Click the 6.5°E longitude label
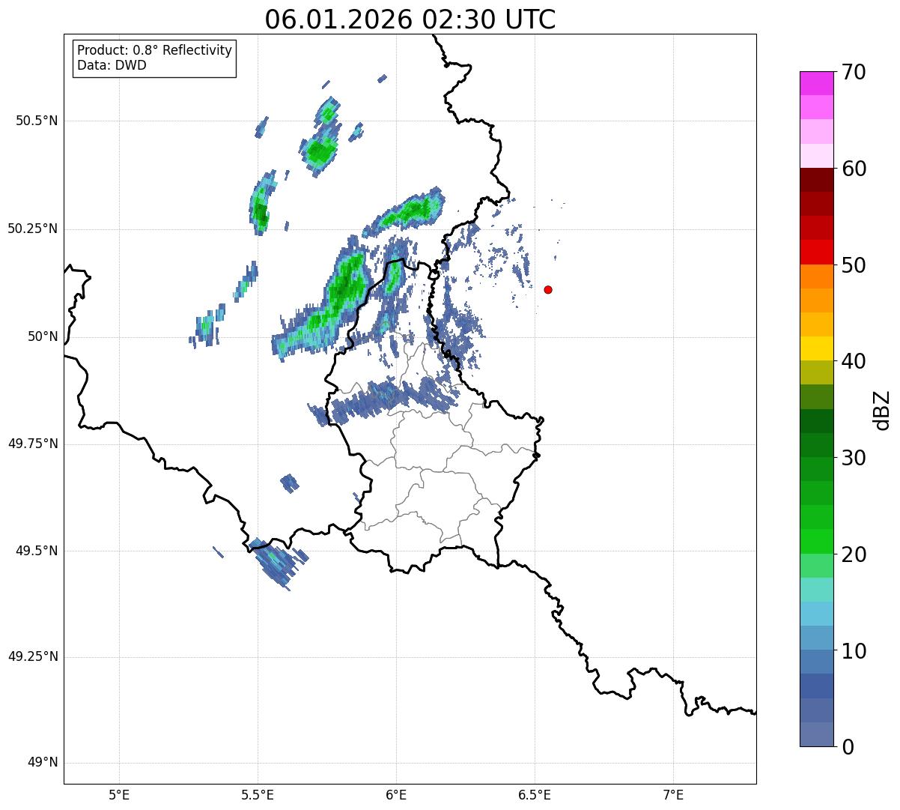900x810 pixels. [x=535, y=794]
